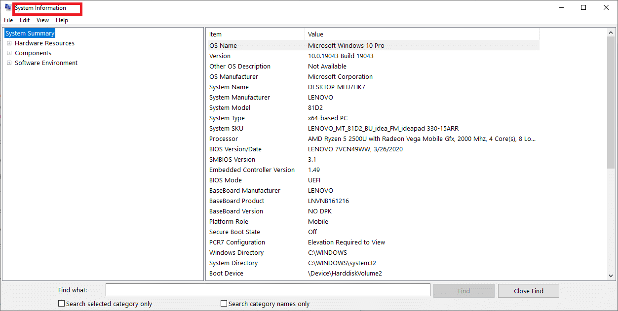618x311 pixels.
Task: Enable Search category names only checkbox
Action: [x=224, y=304]
